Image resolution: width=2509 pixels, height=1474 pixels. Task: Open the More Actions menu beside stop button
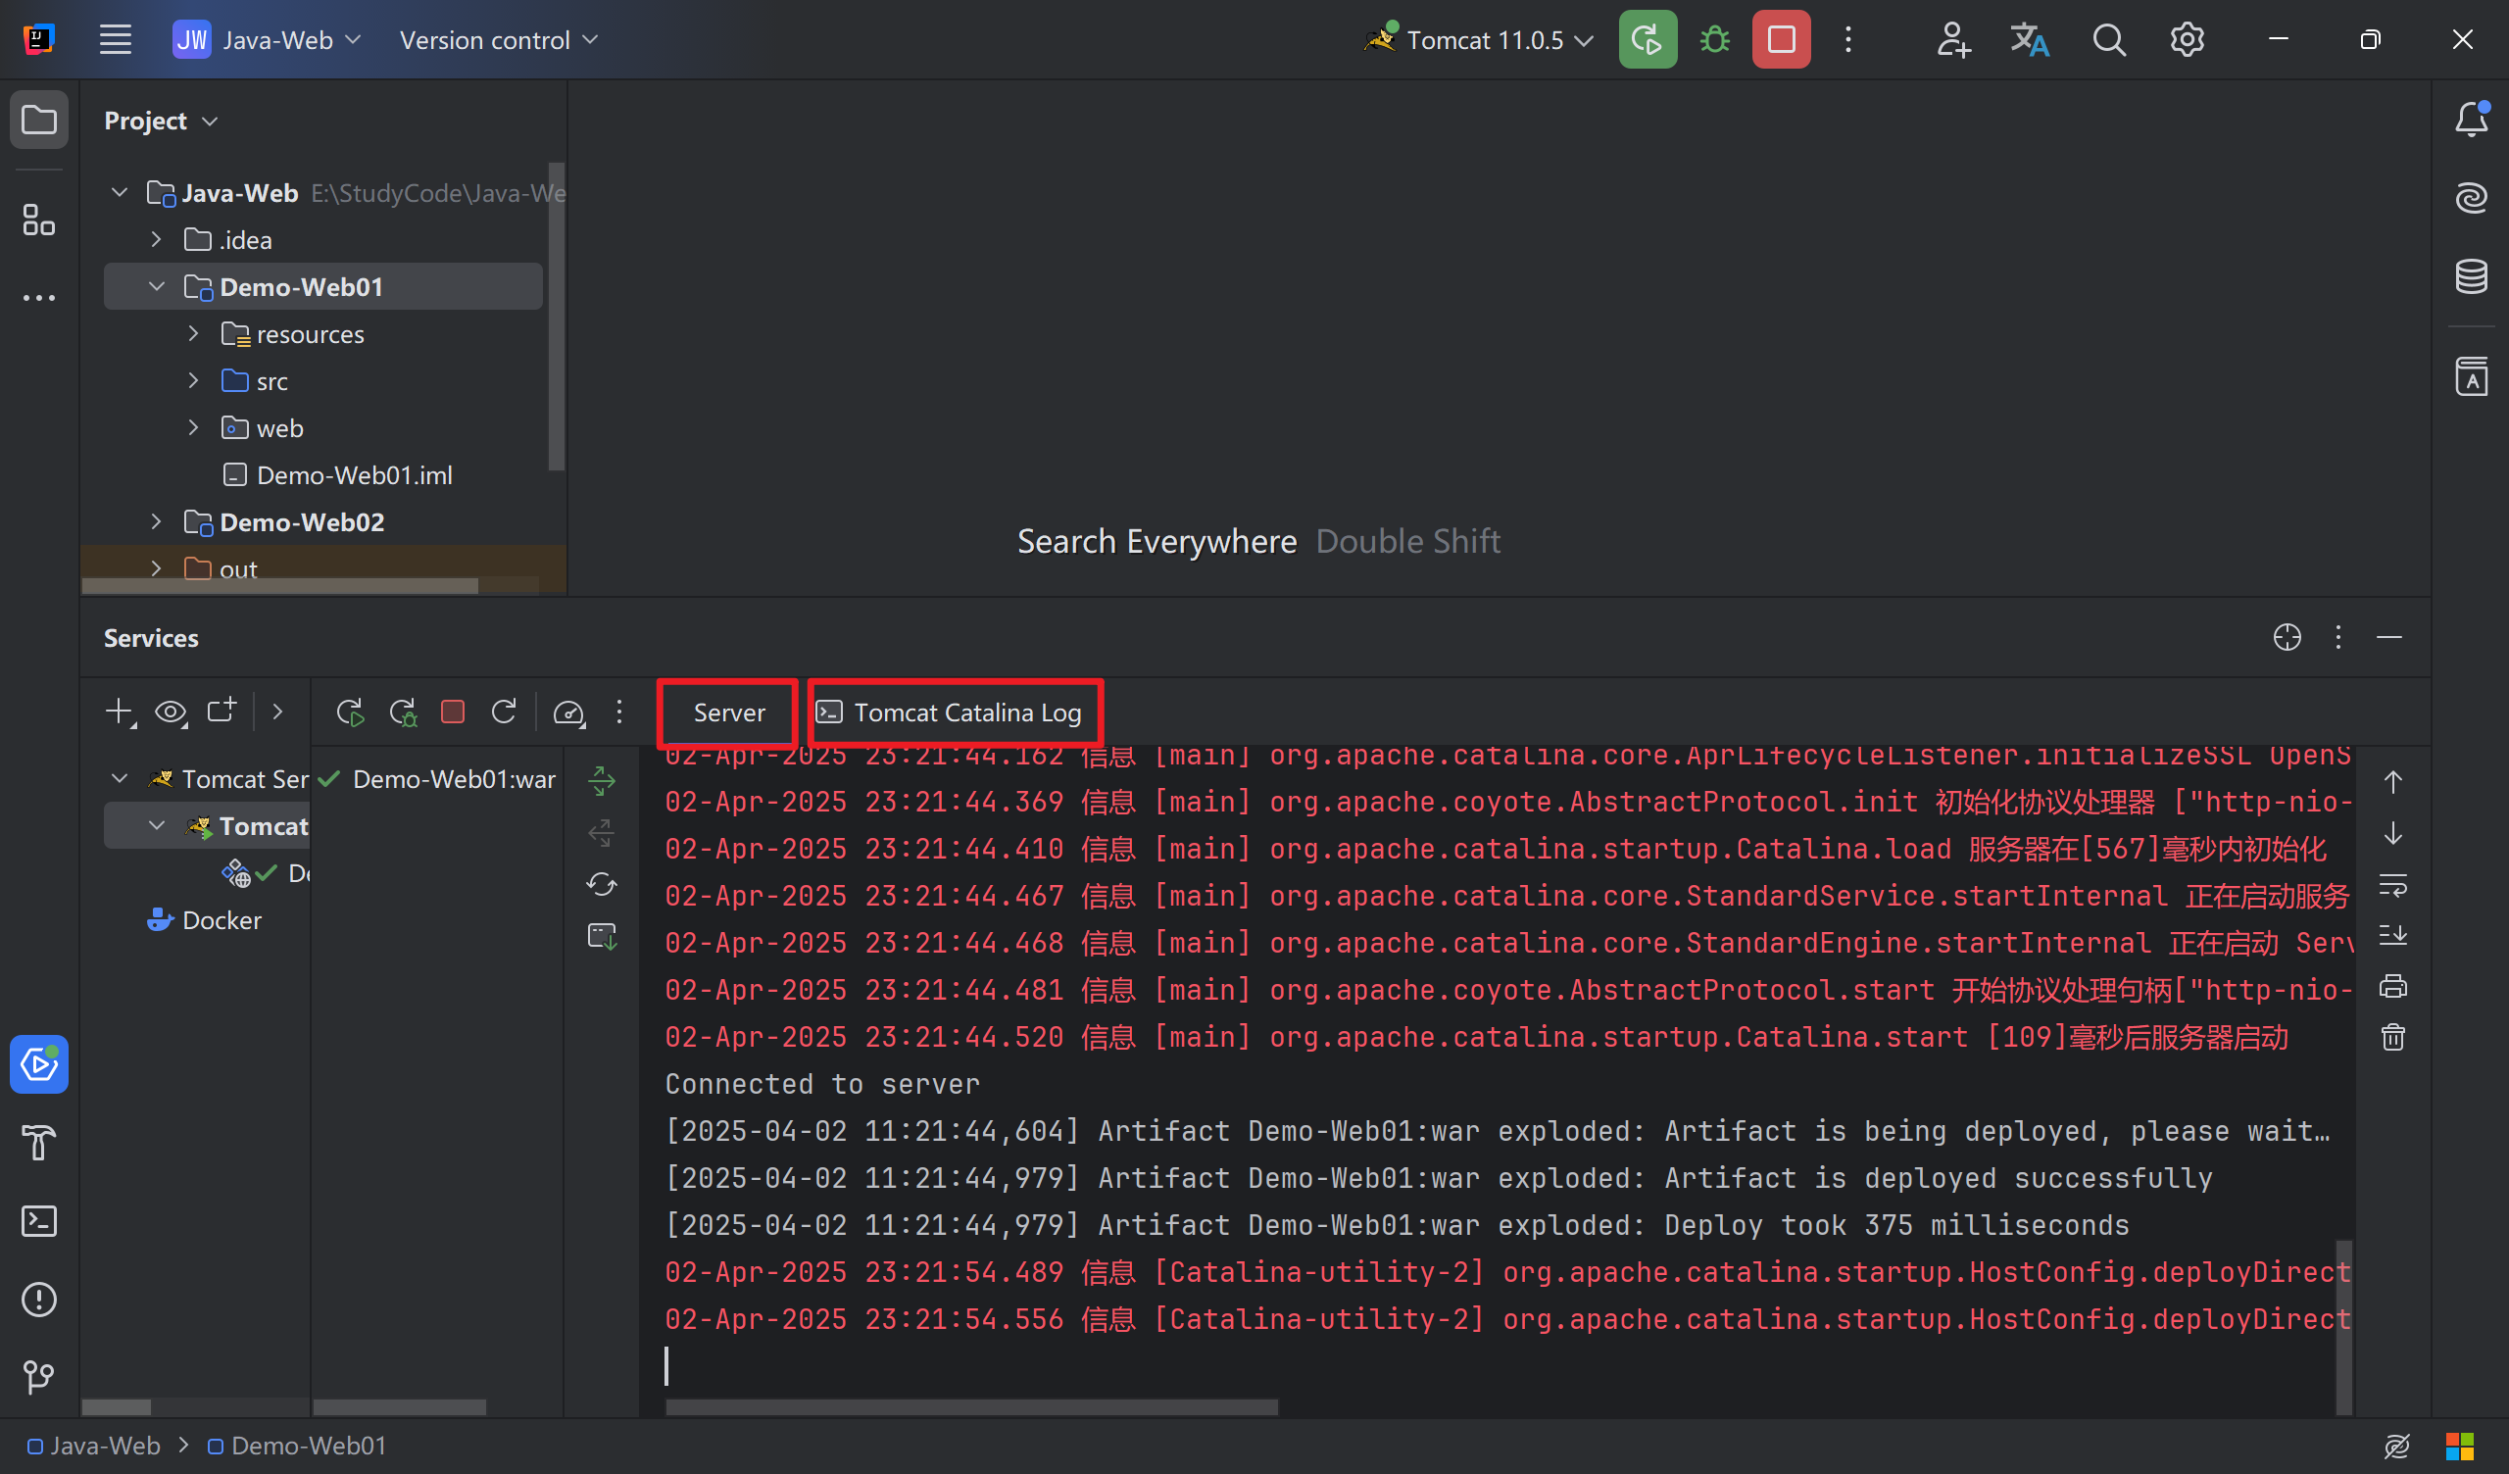pos(1847,40)
